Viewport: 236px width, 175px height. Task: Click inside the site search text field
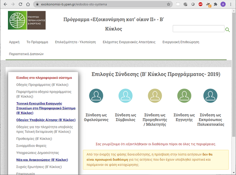[x=199, y=29]
